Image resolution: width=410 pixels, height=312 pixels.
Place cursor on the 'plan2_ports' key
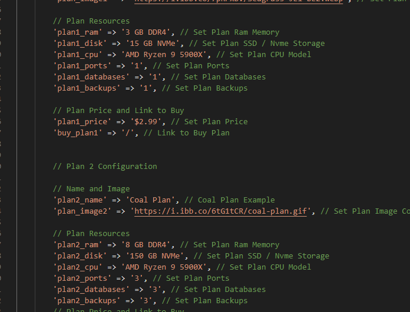tap(80, 278)
